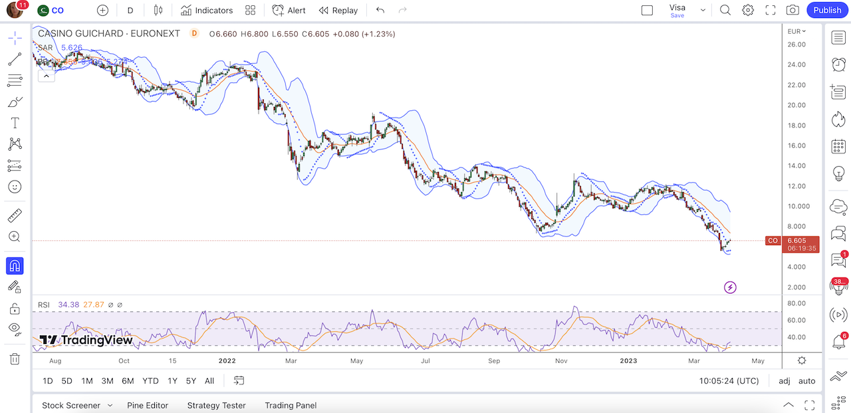The image size is (851, 413).
Task: Take a chart snapshot with camera
Action: pos(792,10)
